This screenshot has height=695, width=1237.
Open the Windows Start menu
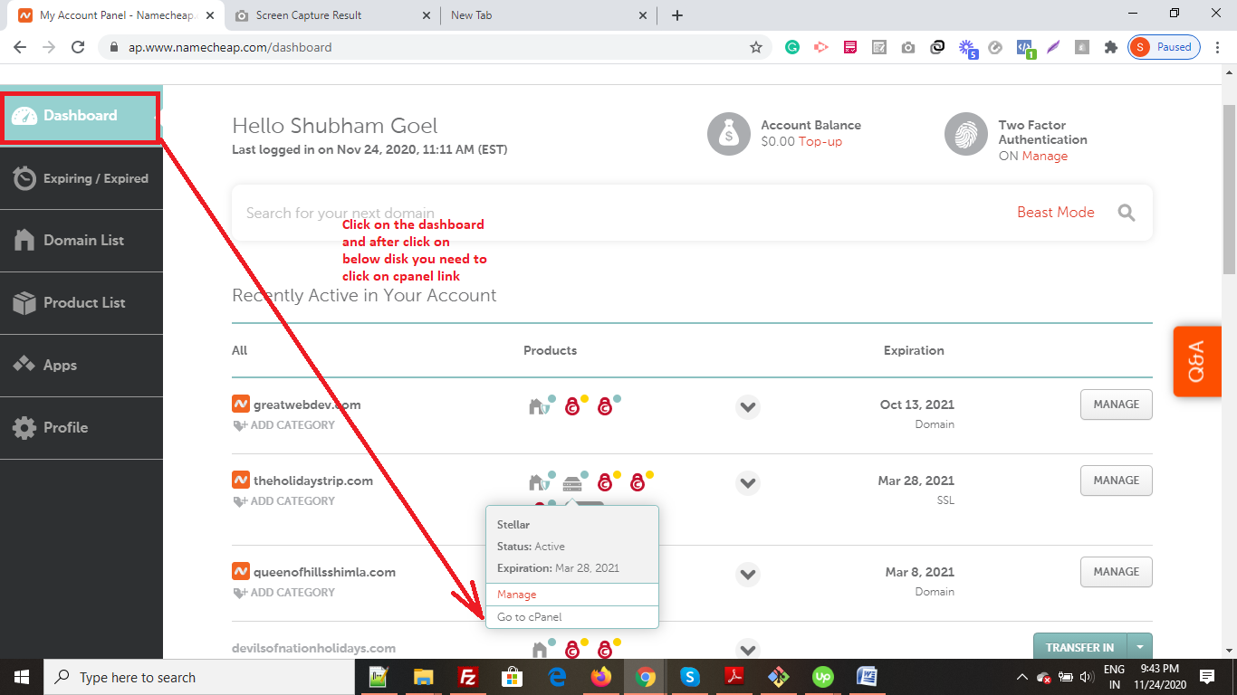[x=22, y=677]
